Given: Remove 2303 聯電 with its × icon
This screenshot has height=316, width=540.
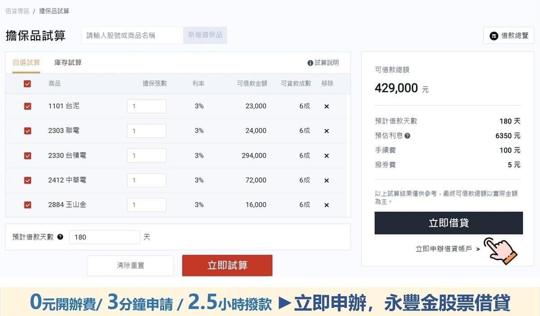Looking at the screenshot, I should tap(326, 131).
